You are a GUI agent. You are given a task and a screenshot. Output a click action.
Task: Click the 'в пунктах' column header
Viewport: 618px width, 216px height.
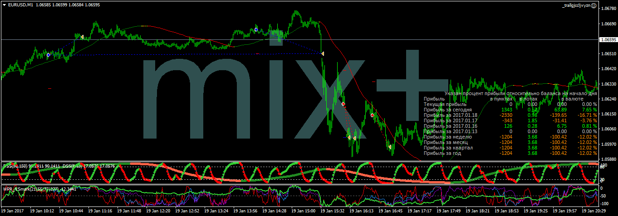click(501, 99)
